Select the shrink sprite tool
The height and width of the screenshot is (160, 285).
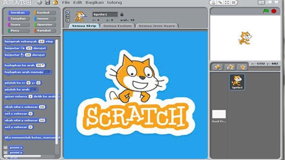point(234,2)
